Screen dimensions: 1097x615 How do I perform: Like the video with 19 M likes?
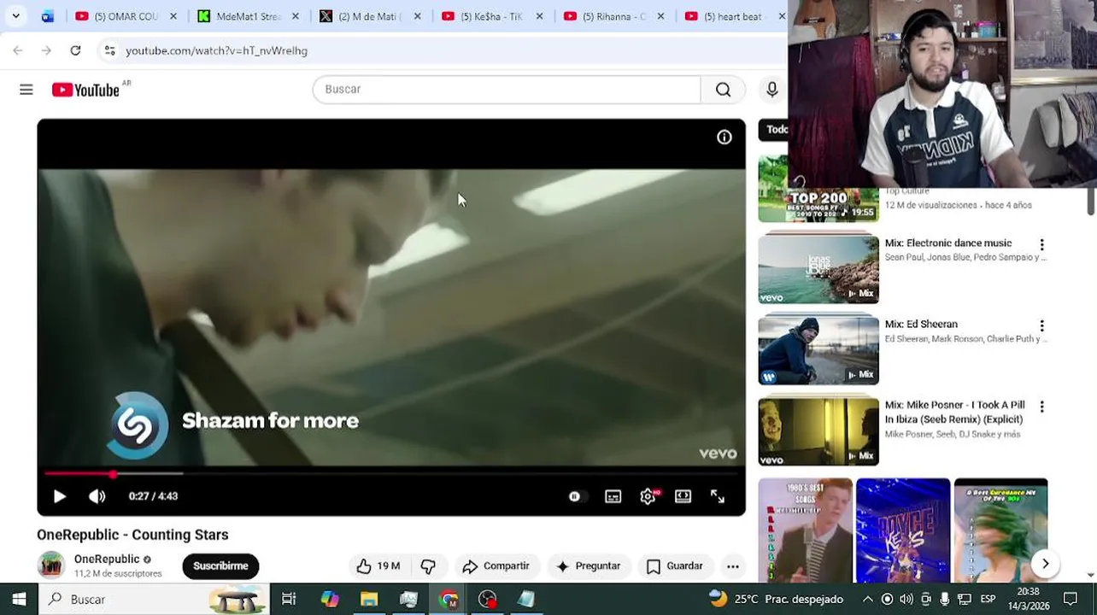click(x=378, y=566)
